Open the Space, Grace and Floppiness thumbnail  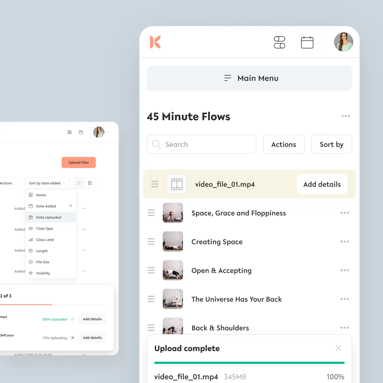tap(173, 213)
